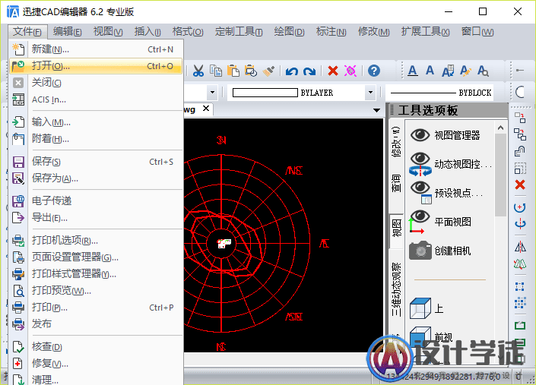
Task: Click the red X in right vertical toolbar
Action: [x=520, y=185]
